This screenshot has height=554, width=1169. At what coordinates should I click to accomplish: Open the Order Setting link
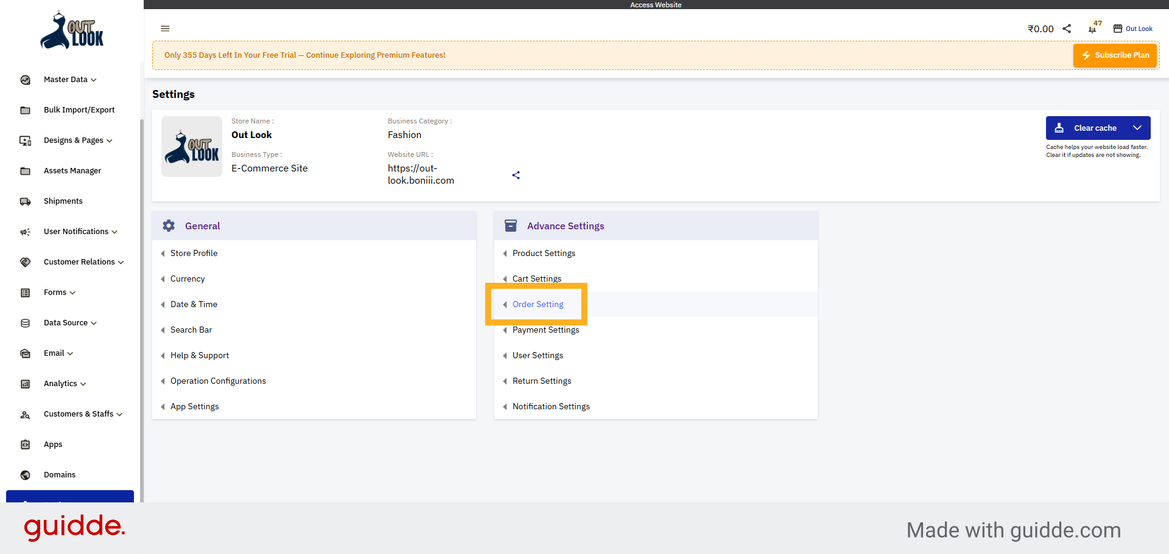[x=538, y=304]
